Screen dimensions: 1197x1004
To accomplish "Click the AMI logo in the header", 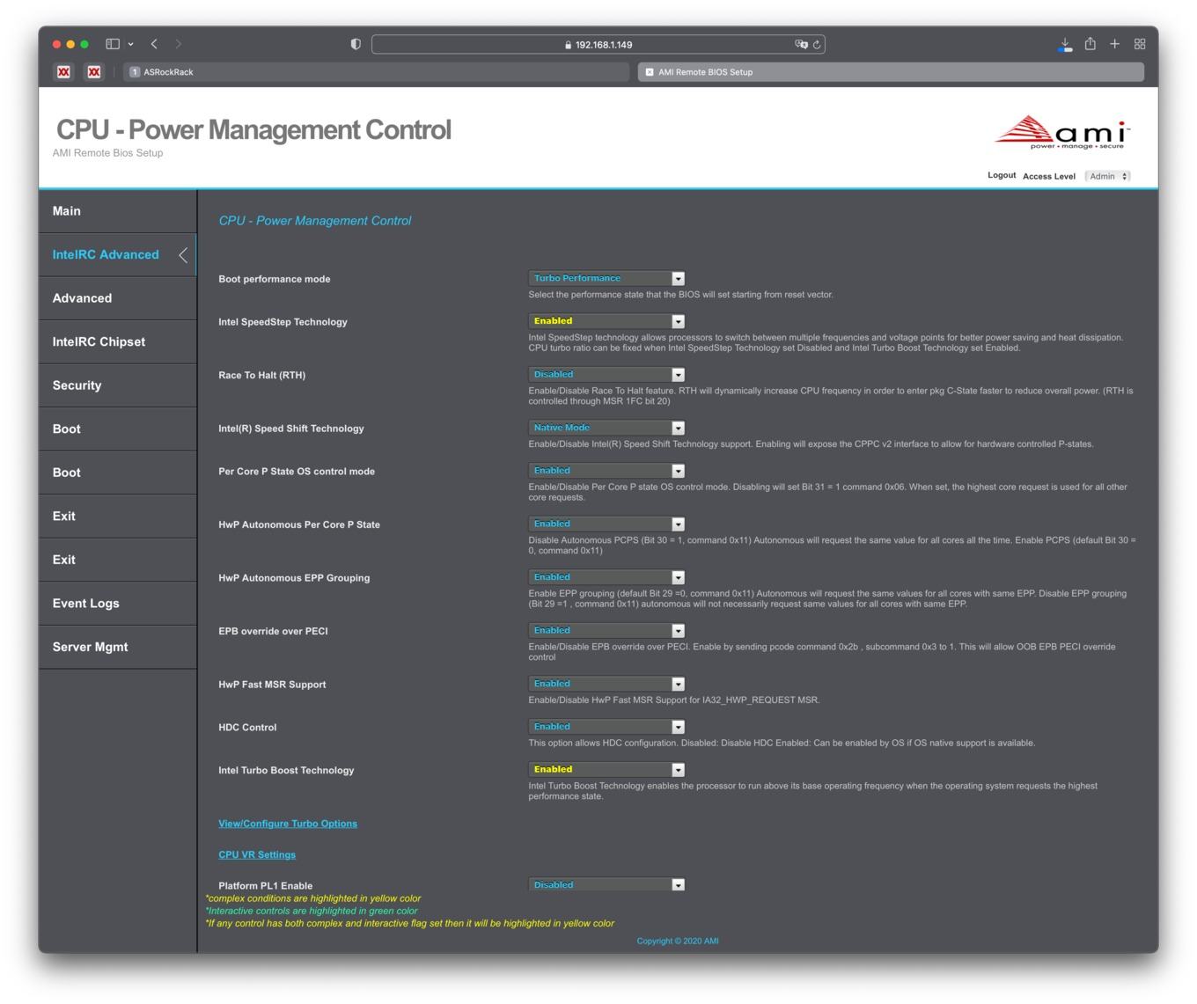I will (x=1062, y=133).
